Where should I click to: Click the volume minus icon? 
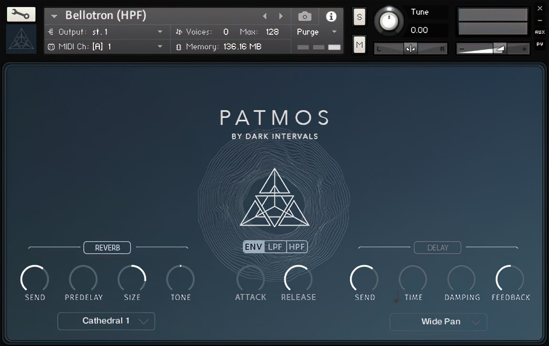tap(462, 49)
